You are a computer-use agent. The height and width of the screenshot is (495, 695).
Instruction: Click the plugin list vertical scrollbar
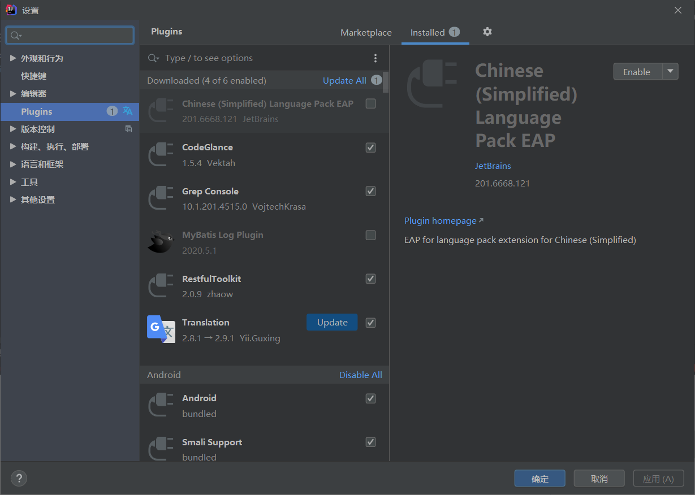386,82
